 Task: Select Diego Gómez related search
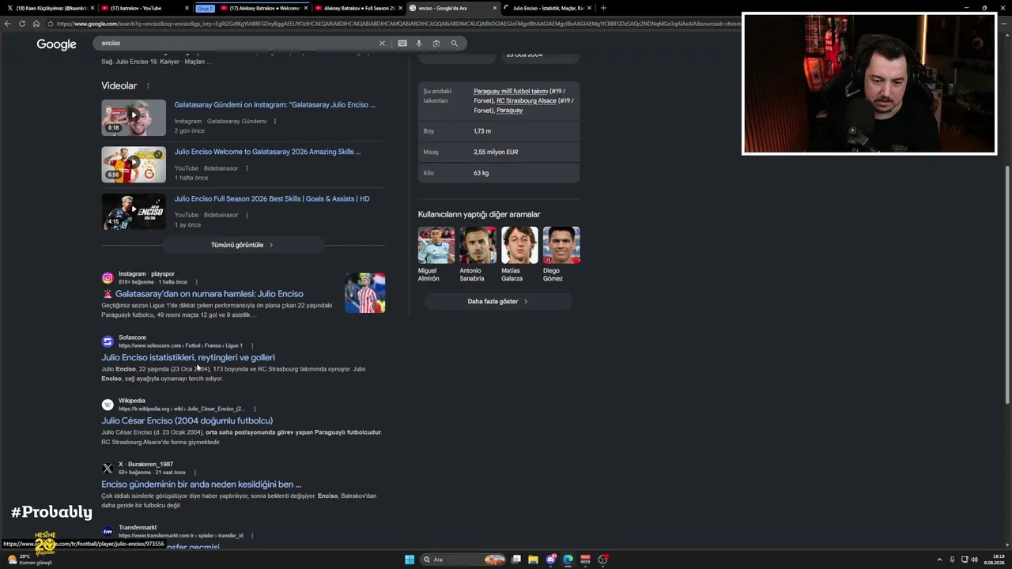point(561,254)
